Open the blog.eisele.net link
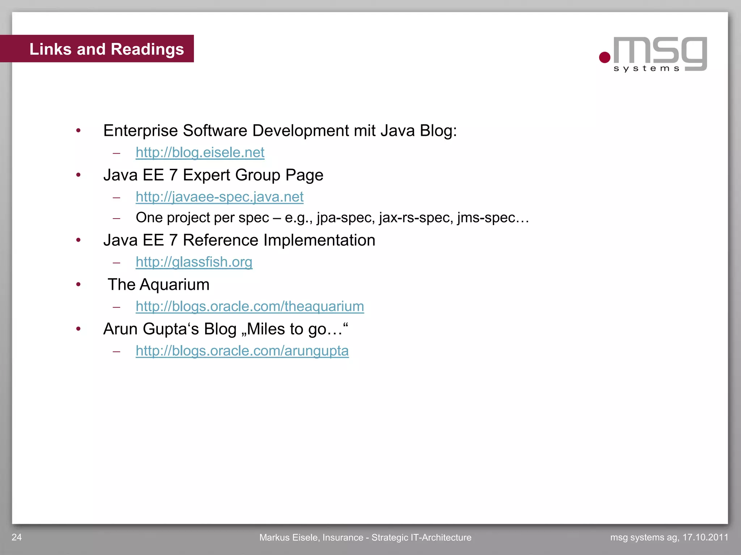This screenshot has height=555, width=741. pyautogui.click(x=200, y=152)
